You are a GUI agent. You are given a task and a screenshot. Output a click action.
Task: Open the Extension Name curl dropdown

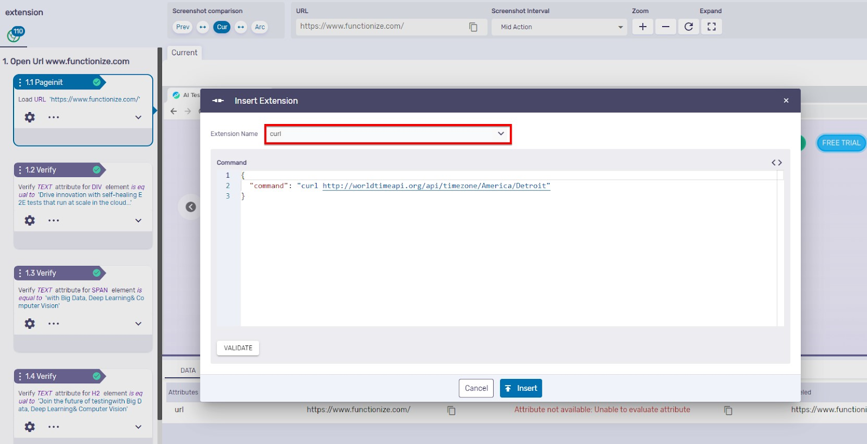[387, 134]
